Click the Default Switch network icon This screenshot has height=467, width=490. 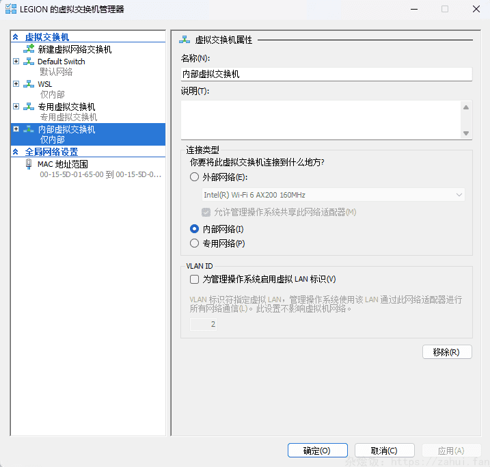tap(29, 62)
